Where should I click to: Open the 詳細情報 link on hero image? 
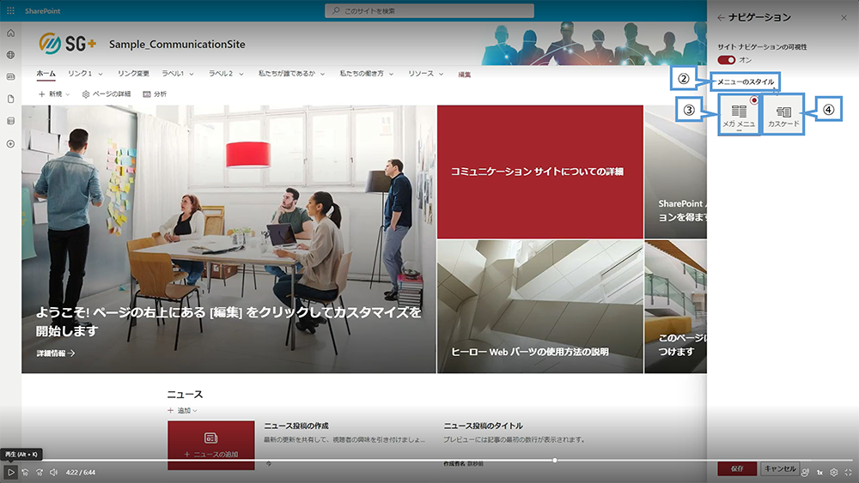click(56, 353)
